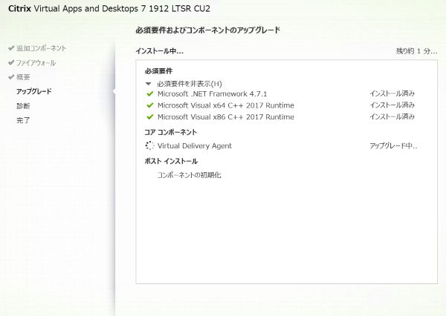
Task: Click green checkmark beside Visual x86 C++ 2017 Runtime
Action: pos(149,116)
